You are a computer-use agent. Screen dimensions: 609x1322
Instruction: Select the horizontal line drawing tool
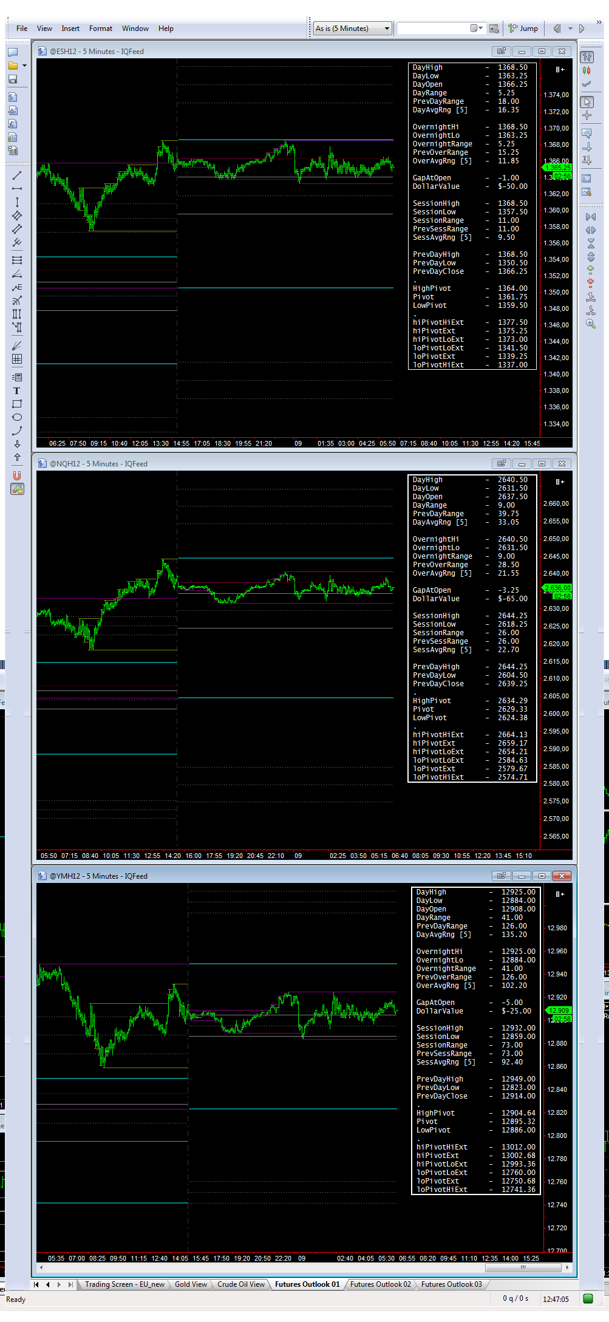point(17,189)
